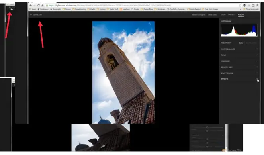This screenshot has width=264, height=155.
Task: Click slider handle directly above Presence heading in inset
Action: (x=207, y=131)
